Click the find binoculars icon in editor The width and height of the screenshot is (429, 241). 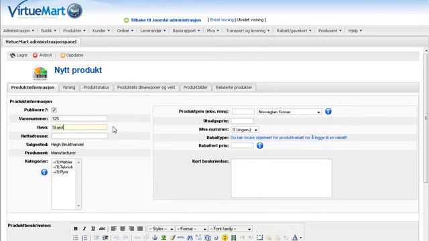click(x=190, y=238)
